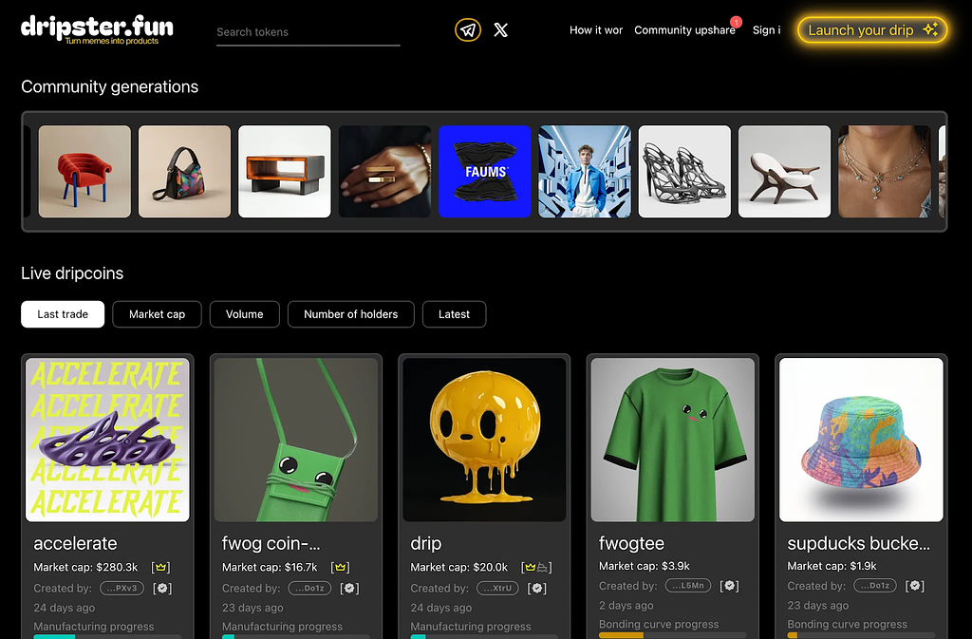Open the How it works page
The image size is (972, 639).
pos(596,30)
